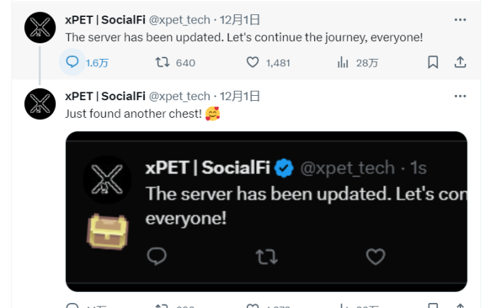Open the 12月1日 timestamp on chest tweet
Viewport: 491px width, 308px height.
click(x=240, y=97)
